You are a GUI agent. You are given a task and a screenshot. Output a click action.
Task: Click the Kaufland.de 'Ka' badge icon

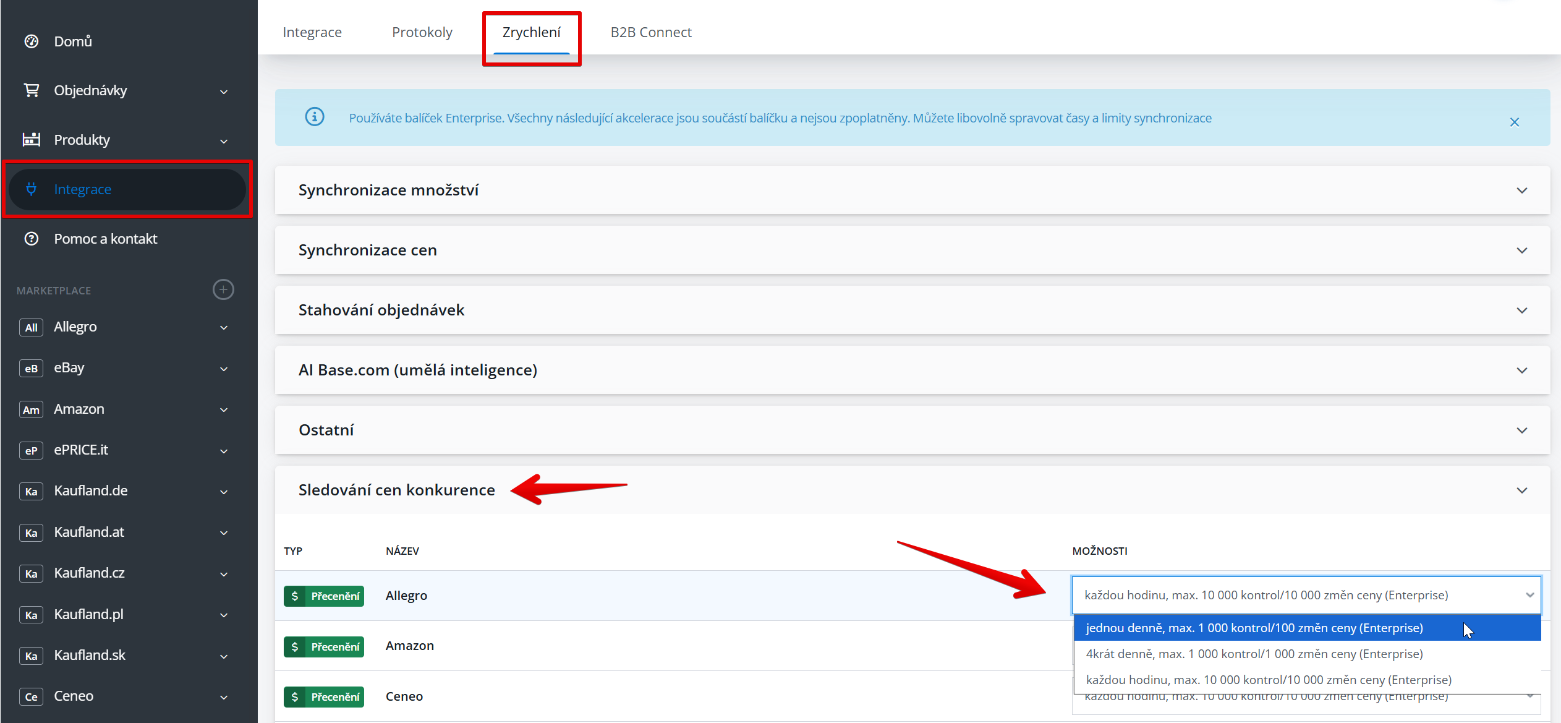tap(32, 491)
